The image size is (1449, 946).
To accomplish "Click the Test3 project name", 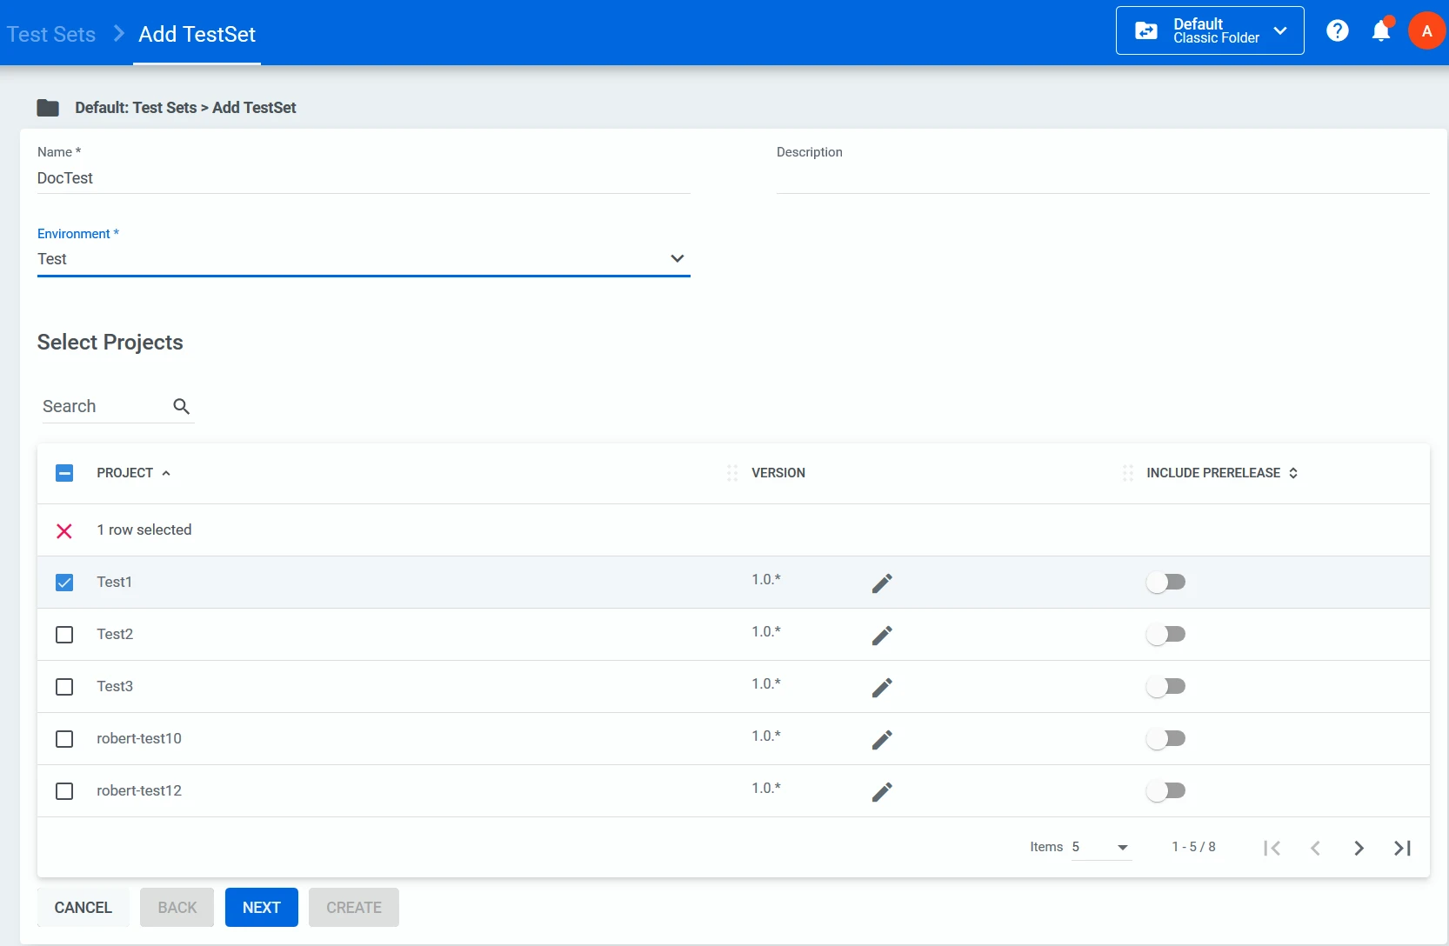I will [x=115, y=686].
